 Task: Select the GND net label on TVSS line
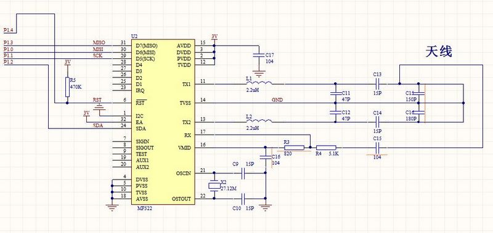pos(277,100)
